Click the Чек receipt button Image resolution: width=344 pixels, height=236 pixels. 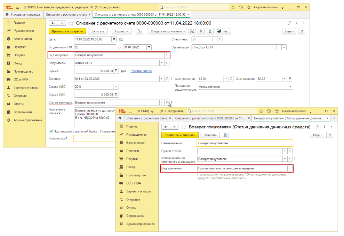click(223, 31)
